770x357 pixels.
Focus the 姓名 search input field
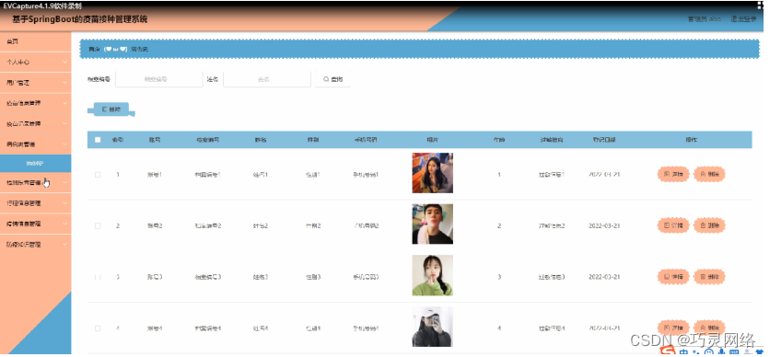[267, 79]
